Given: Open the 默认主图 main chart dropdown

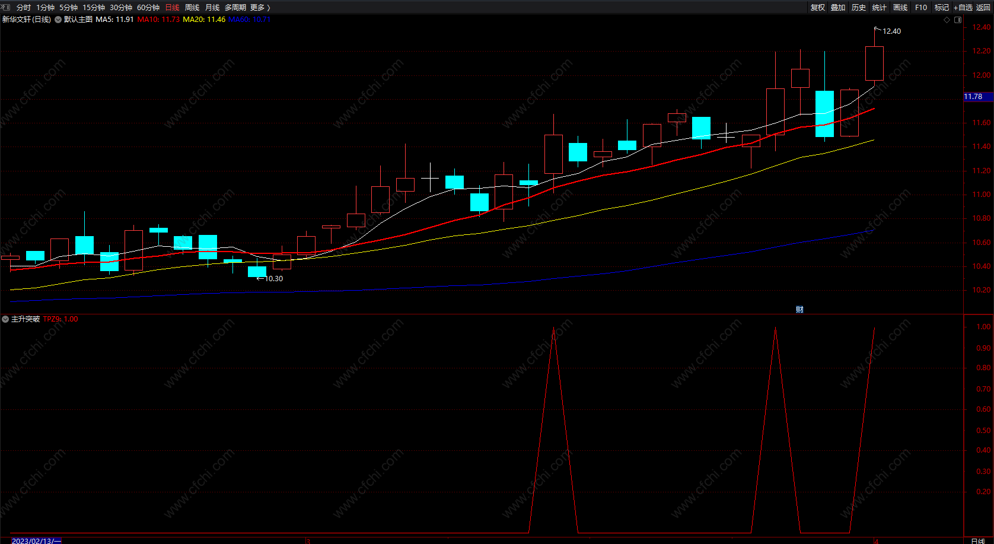Looking at the screenshot, I should [x=58, y=20].
